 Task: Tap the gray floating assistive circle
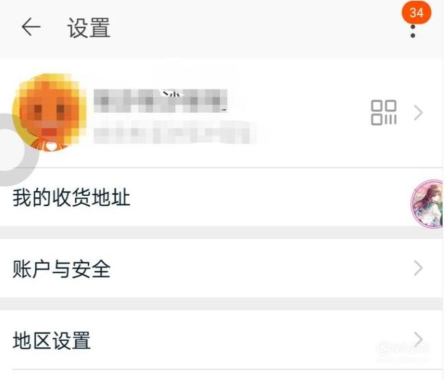tap(16, 150)
